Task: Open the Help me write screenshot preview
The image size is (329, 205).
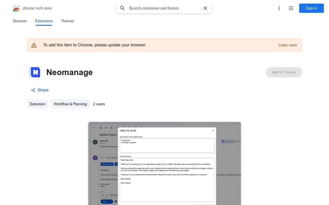Action: click(x=164, y=163)
